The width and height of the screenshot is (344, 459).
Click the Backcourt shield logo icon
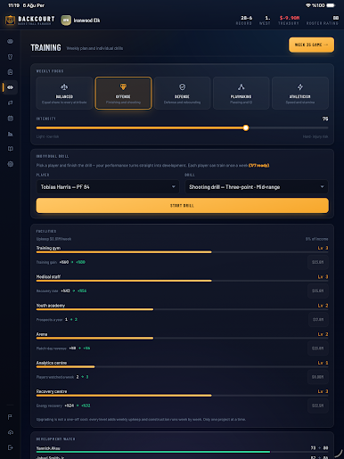(x=10, y=20)
